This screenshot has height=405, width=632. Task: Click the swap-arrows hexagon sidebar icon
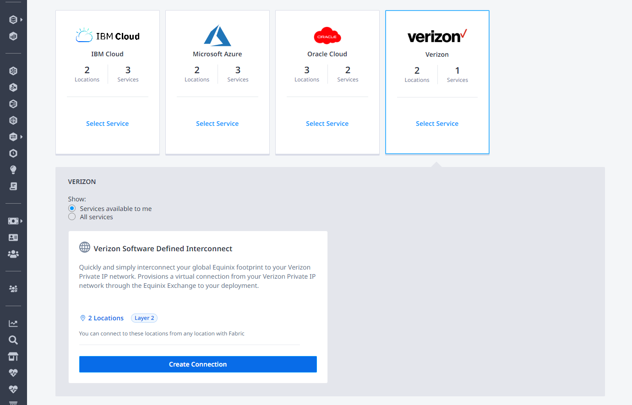pyautogui.click(x=13, y=137)
